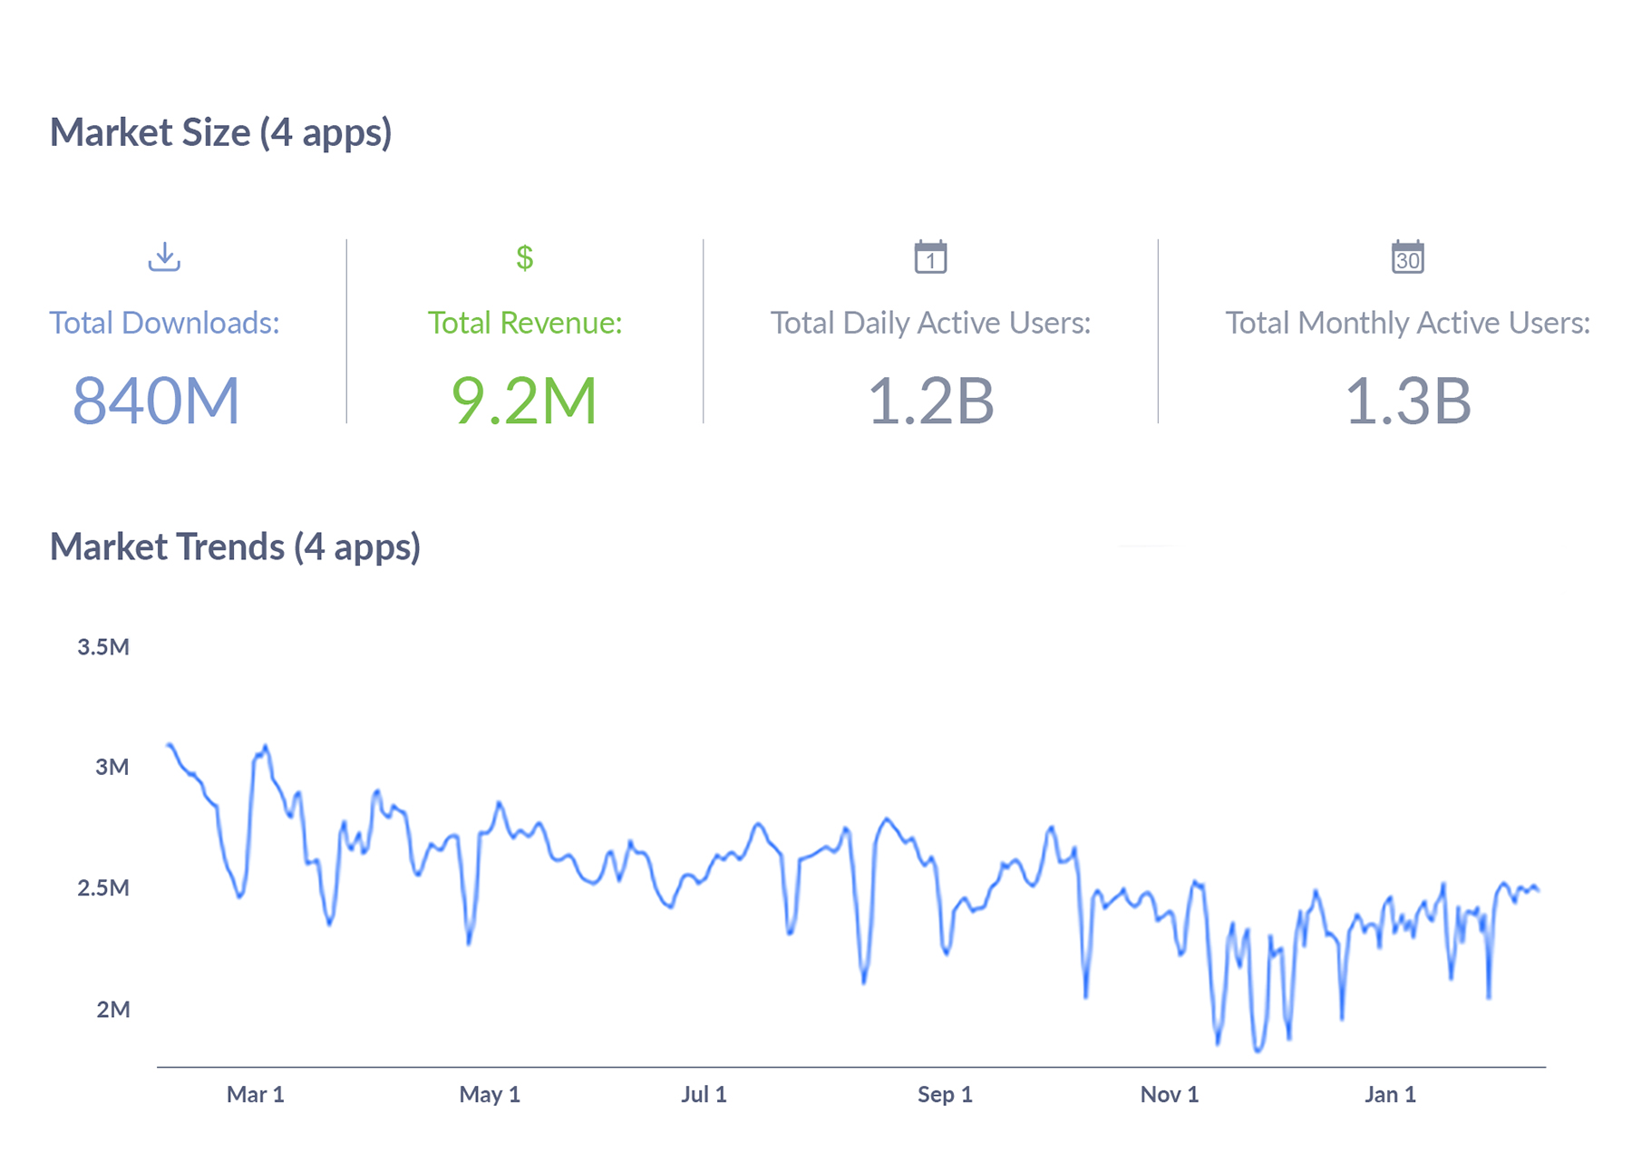Click the Market Size (4 apps) heading
1632x1172 pixels.
(220, 132)
